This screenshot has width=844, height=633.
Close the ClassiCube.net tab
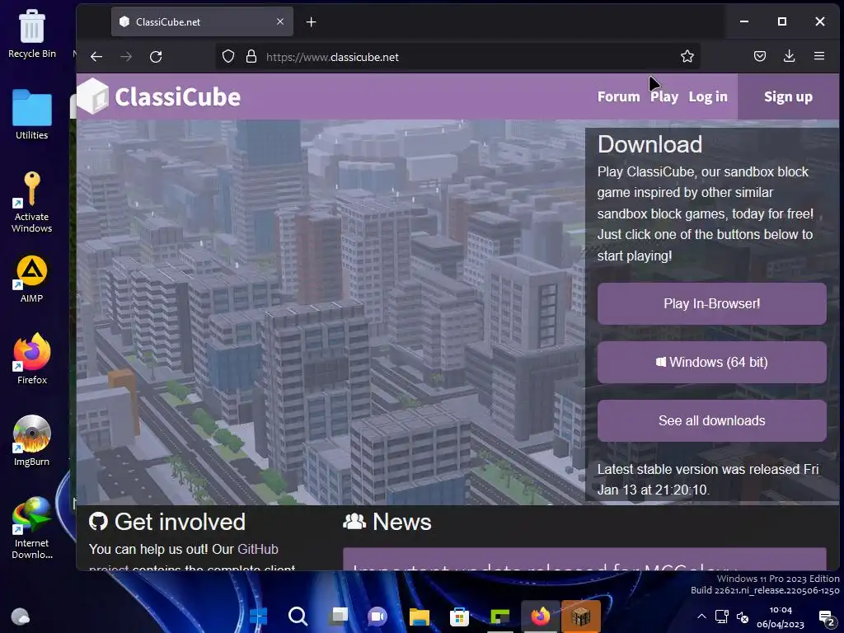click(280, 21)
